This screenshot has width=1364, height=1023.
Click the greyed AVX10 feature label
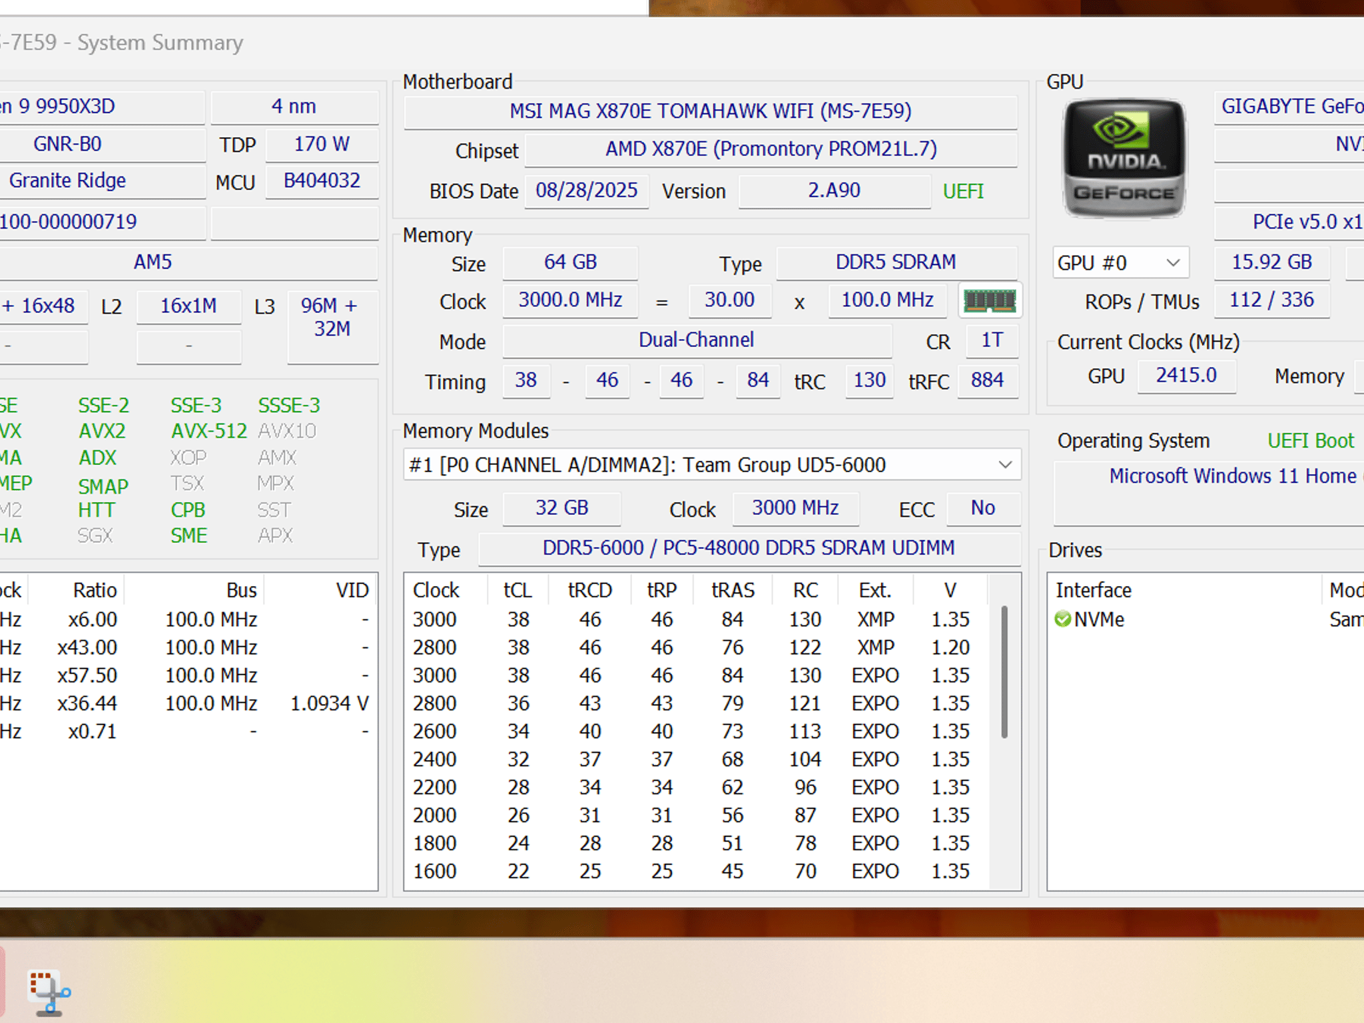[287, 432]
